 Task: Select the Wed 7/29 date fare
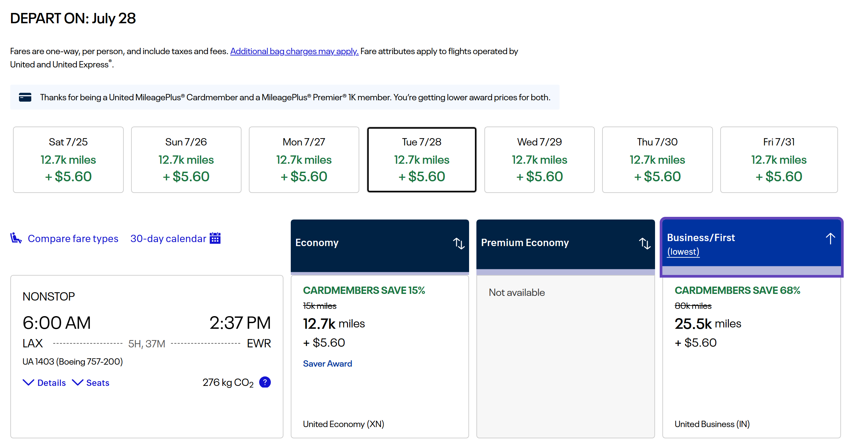click(x=539, y=160)
